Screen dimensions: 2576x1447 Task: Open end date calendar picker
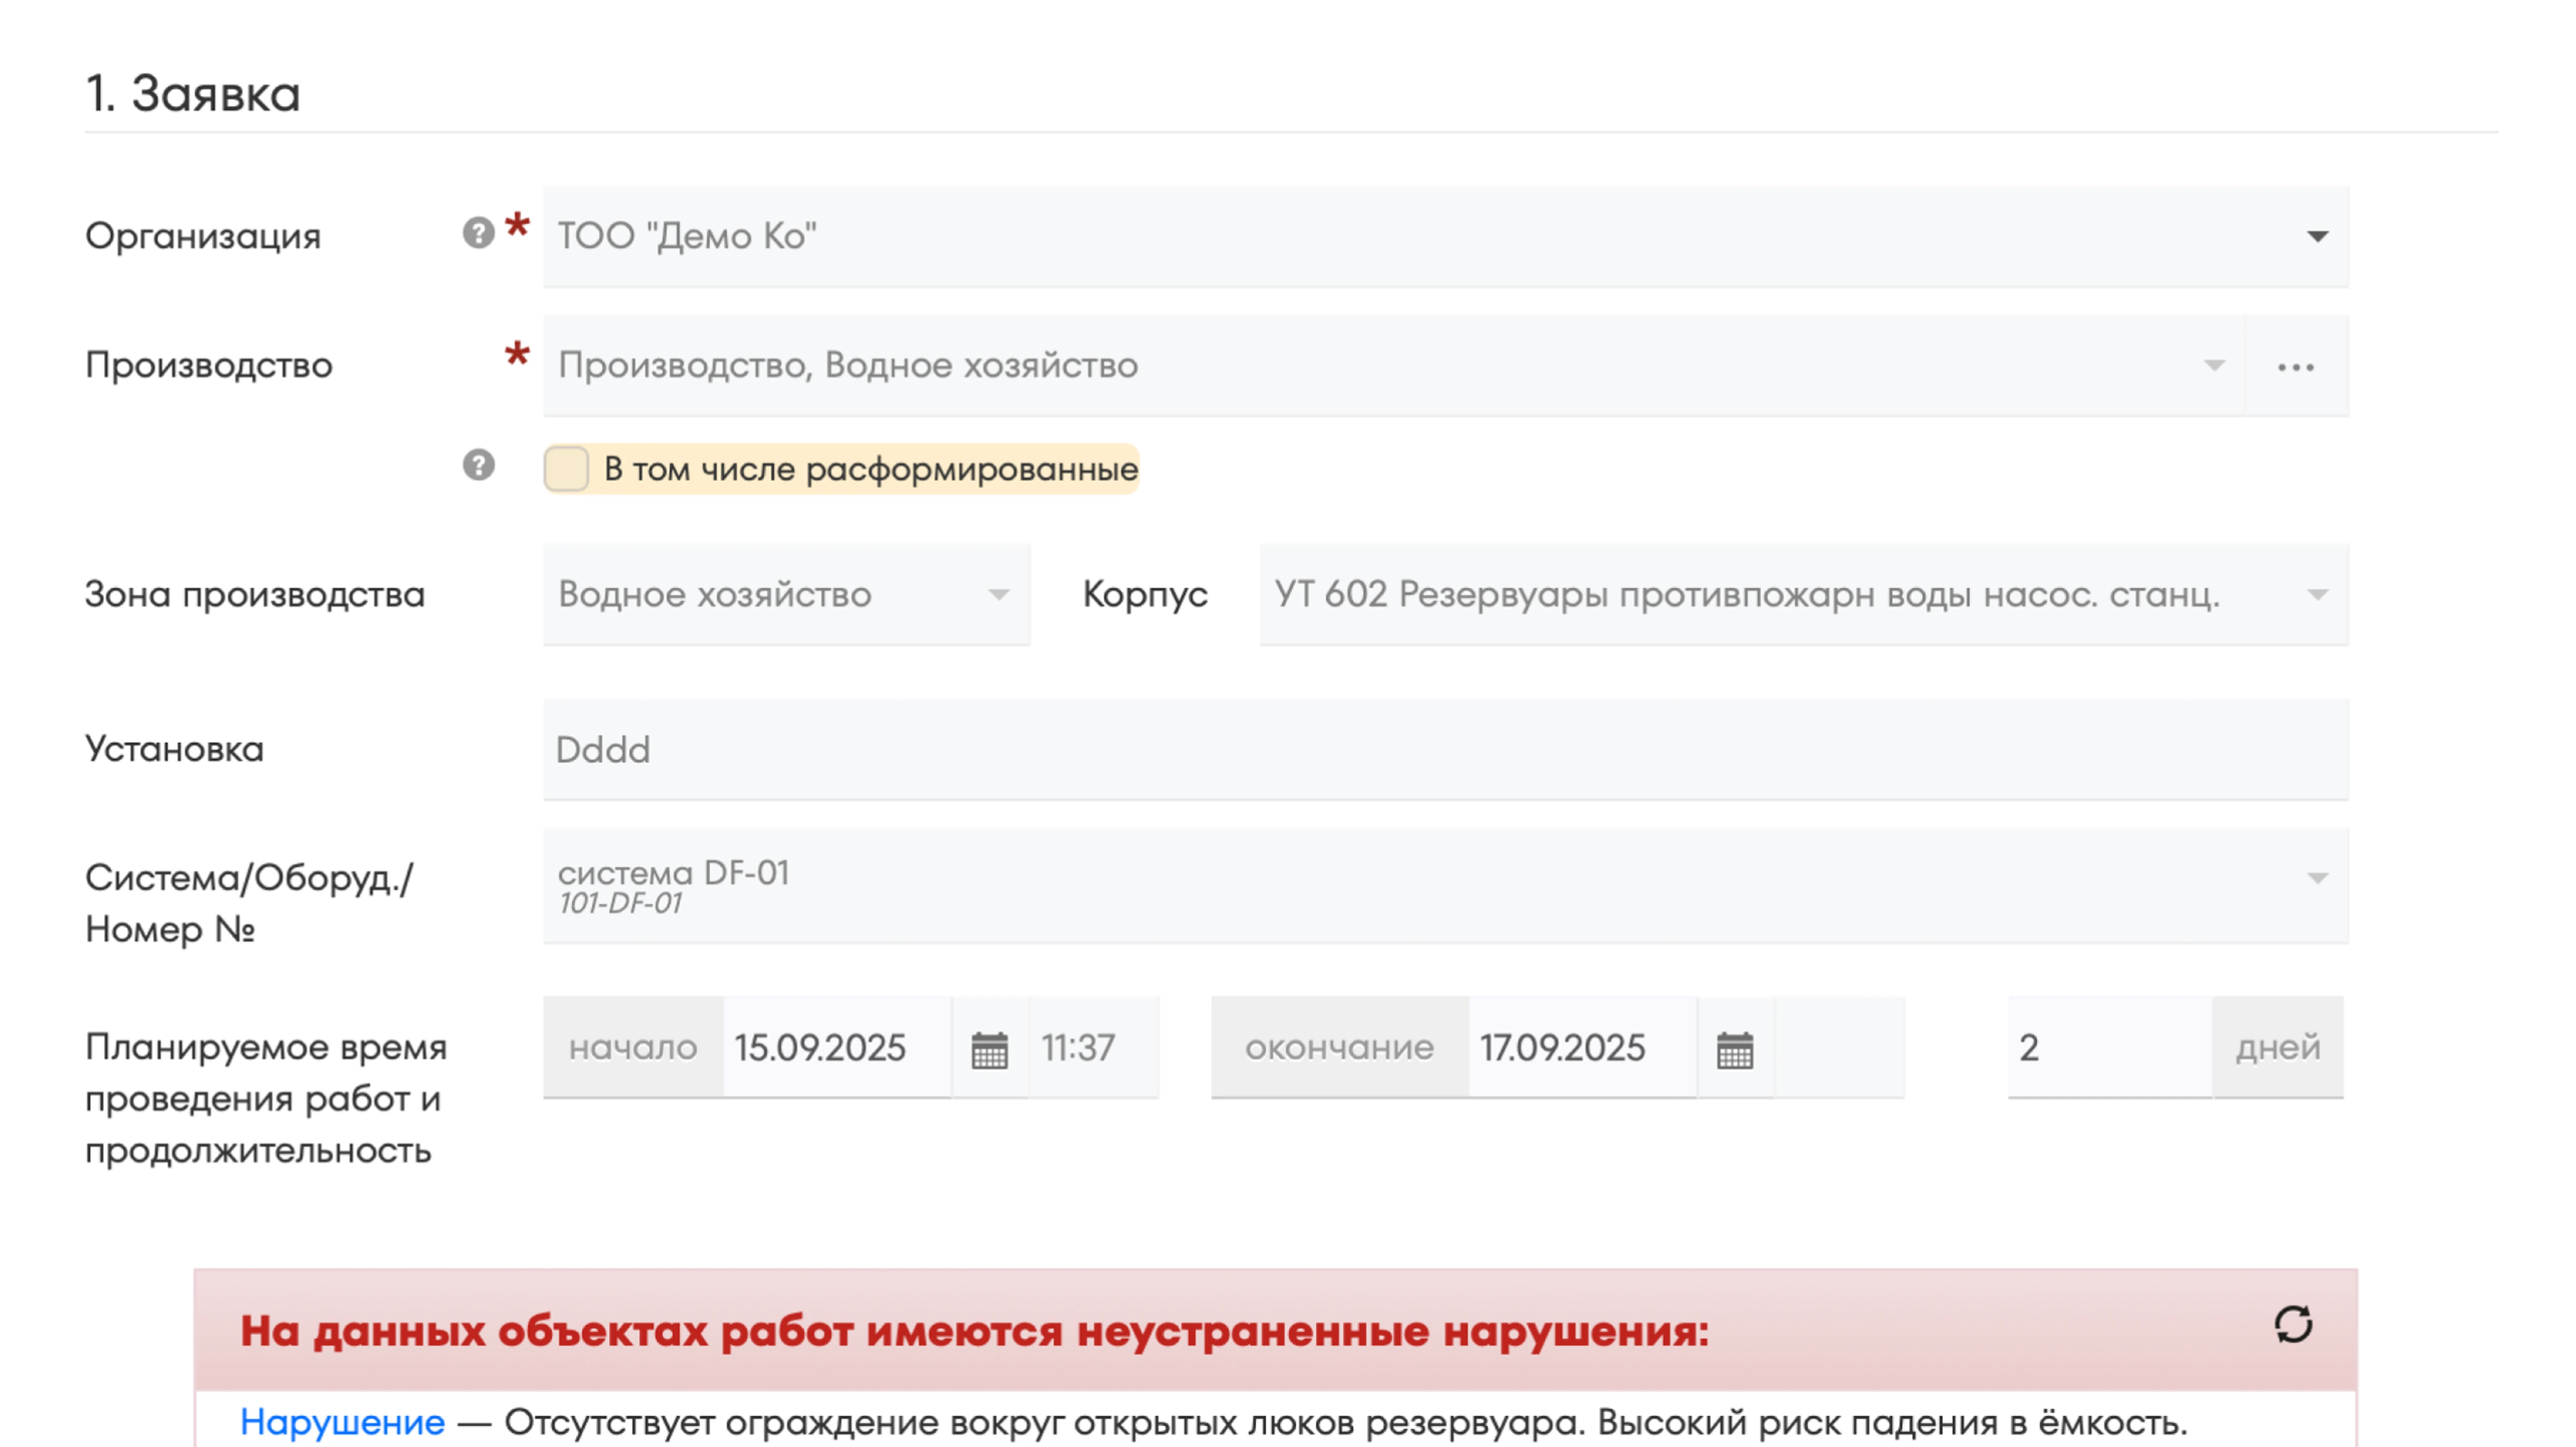[x=1734, y=1048]
